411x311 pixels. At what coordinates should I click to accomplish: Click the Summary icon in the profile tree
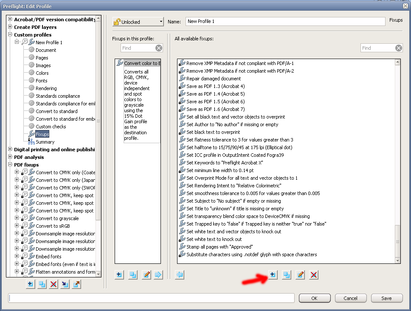click(x=31, y=141)
